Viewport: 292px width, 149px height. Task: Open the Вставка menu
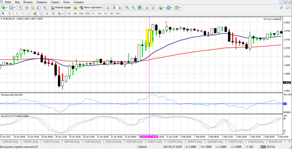[28, 2]
